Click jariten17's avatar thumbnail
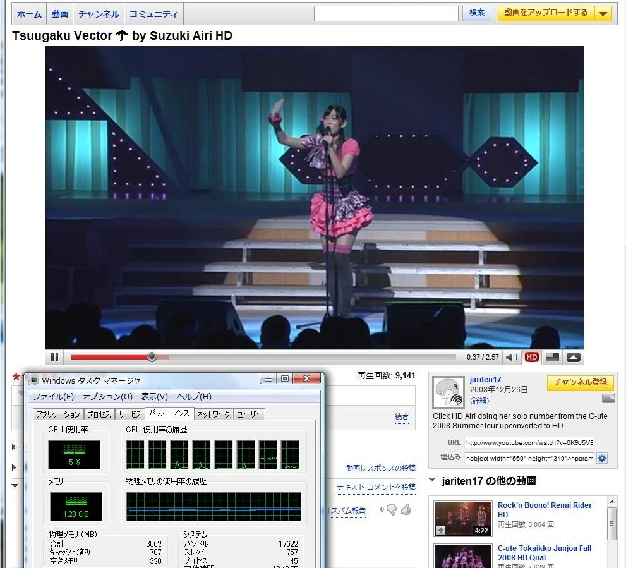 tap(448, 392)
